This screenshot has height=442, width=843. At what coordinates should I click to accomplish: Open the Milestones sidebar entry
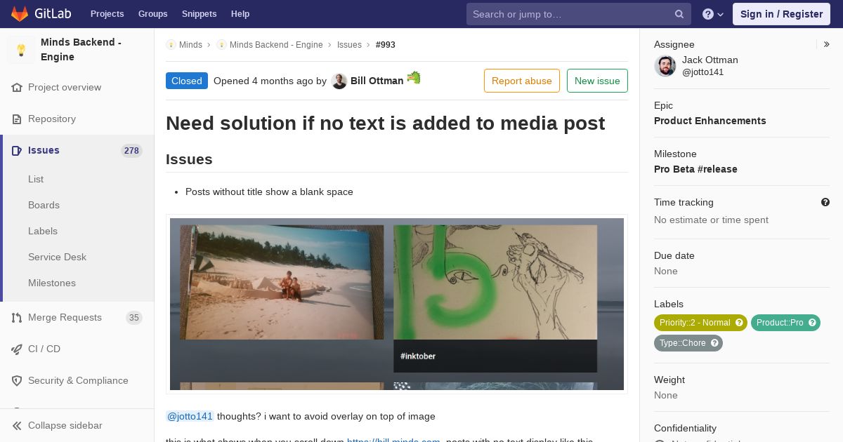click(x=52, y=283)
